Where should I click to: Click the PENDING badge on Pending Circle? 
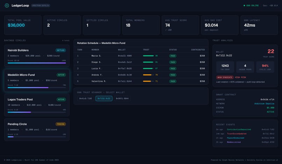pyautogui.click(x=61, y=124)
